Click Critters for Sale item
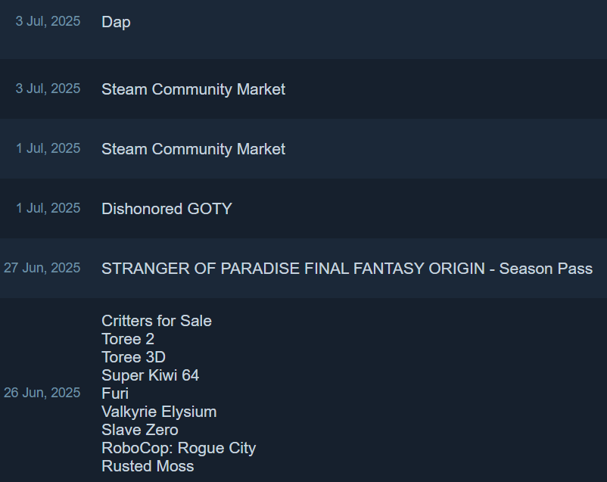Screen dimensions: 607x482 (157, 321)
